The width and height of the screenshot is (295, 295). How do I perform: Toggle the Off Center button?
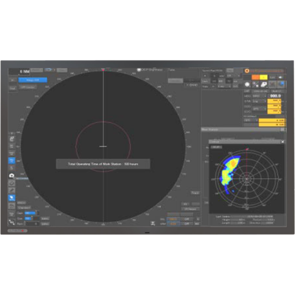pyautogui.click(x=28, y=88)
